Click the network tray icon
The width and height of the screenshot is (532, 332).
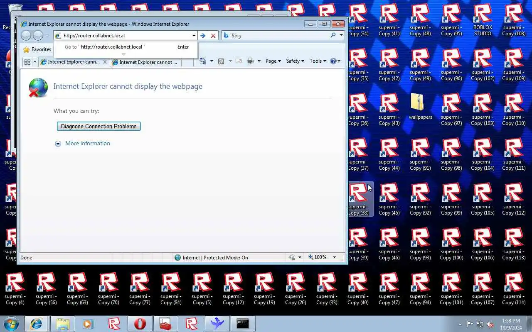pyautogui.click(x=480, y=324)
